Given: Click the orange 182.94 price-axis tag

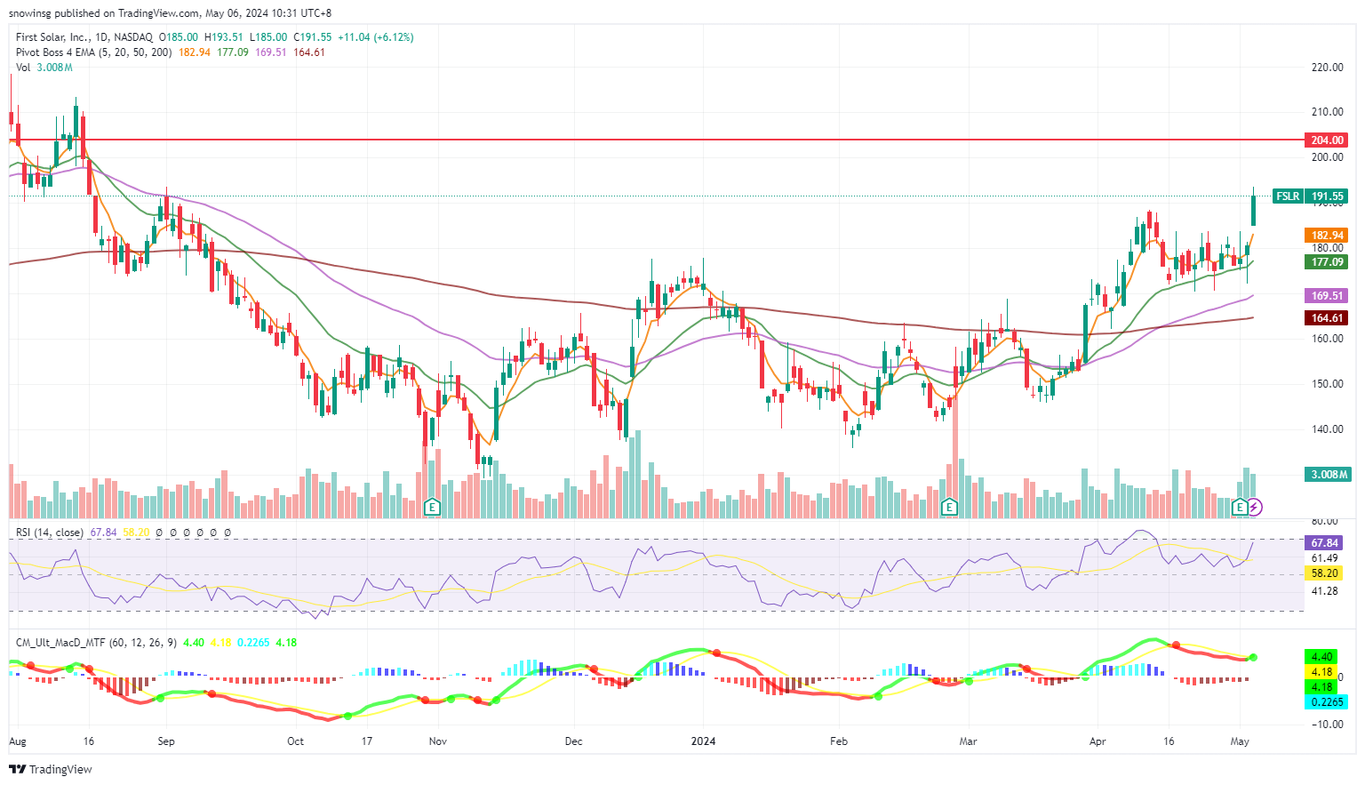Looking at the screenshot, I should pyautogui.click(x=1327, y=236).
